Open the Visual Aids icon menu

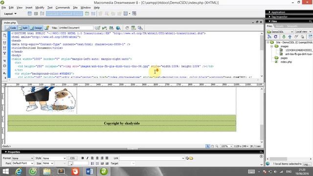(x=140, y=28)
